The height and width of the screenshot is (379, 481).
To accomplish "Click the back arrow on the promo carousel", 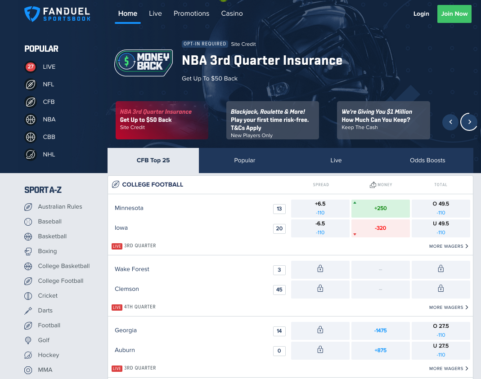I will [x=450, y=122].
